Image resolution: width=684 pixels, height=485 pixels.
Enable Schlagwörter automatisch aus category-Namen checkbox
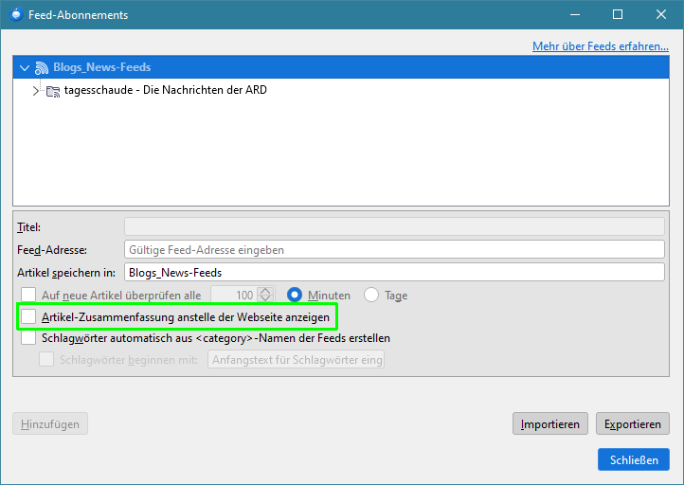(x=28, y=337)
